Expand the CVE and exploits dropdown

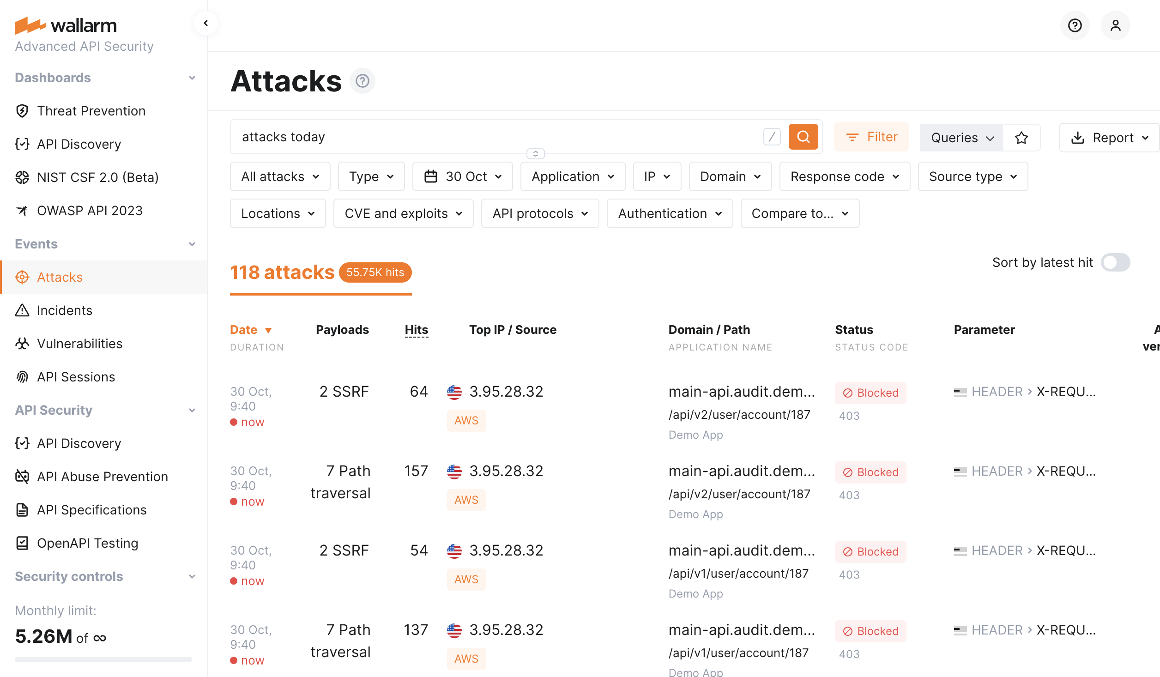[403, 213]
